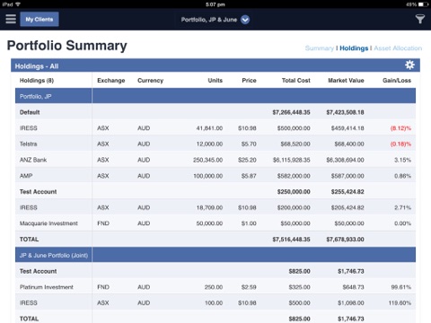Collapse the JP & June Portfolio (Joint) group
The height and width of the screenshot is (323, 431).
point(215,255)
